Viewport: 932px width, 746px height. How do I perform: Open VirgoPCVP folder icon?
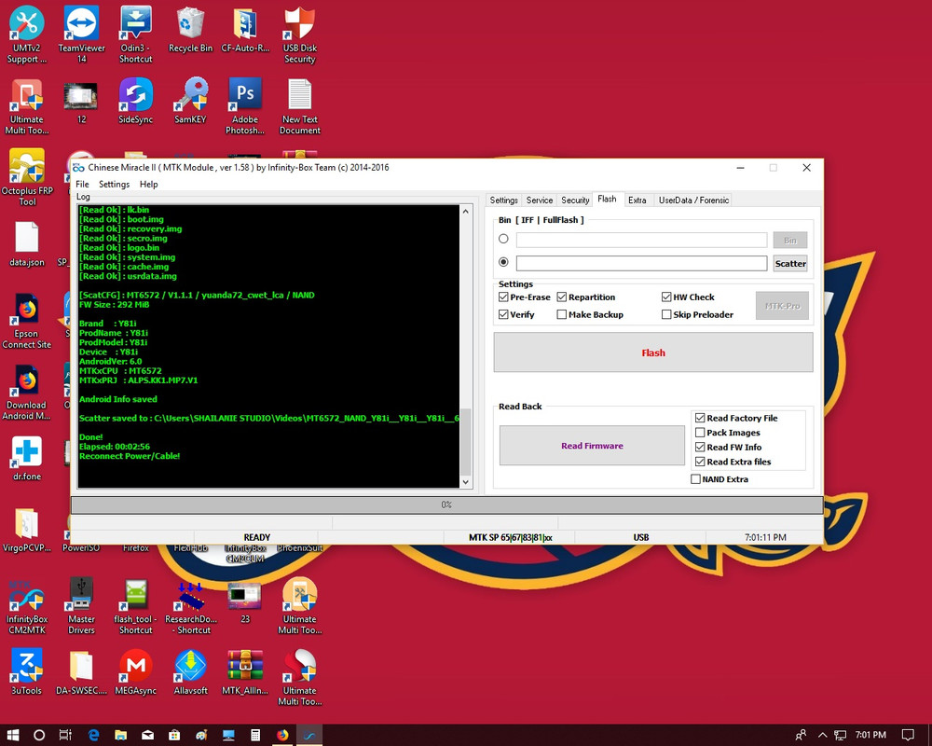click(x=27, y=530)
